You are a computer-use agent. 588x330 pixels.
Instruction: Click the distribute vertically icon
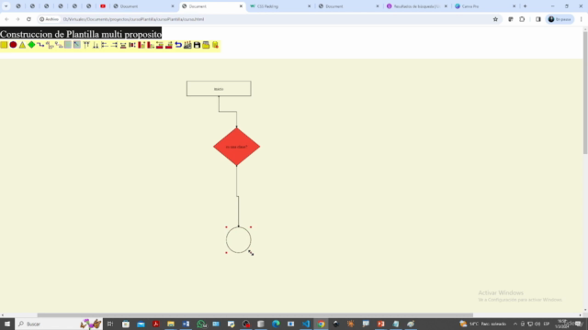(x=123, y=45)
